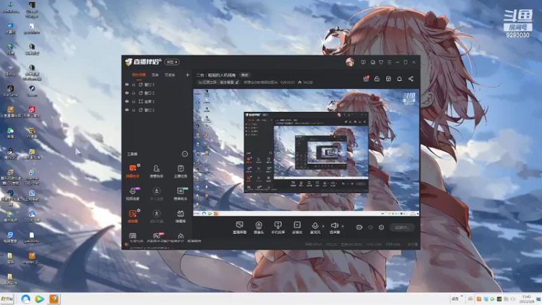Open the gift box icon with red dot

click(366, 79)
